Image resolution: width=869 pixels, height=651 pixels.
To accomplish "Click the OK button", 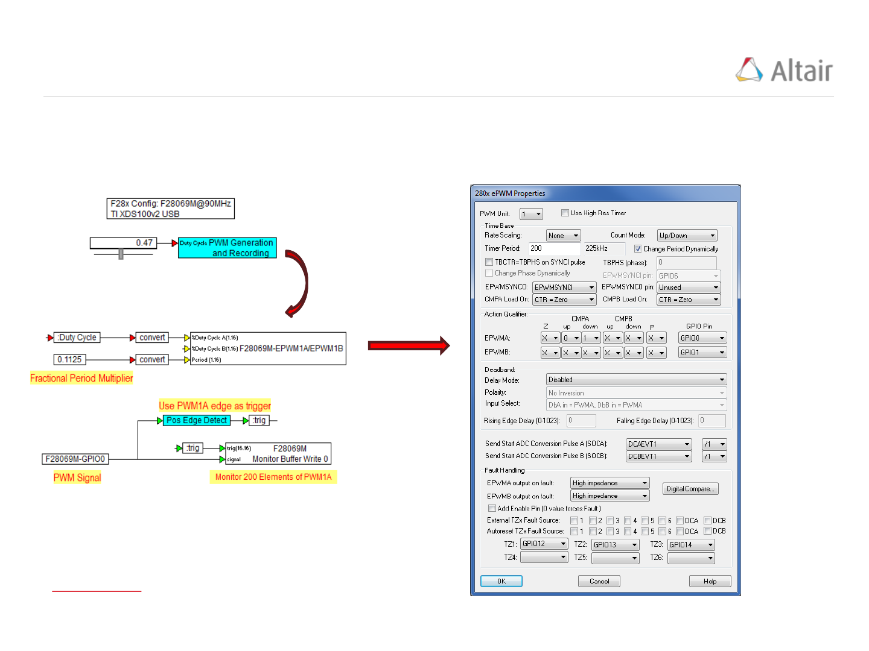I will pos(501,581).
